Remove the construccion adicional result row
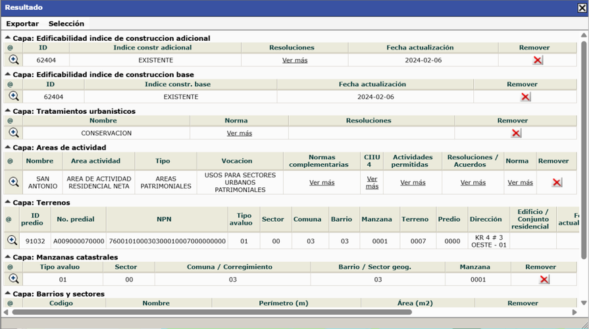Screen dimensions: 589x329 [538, 60]
